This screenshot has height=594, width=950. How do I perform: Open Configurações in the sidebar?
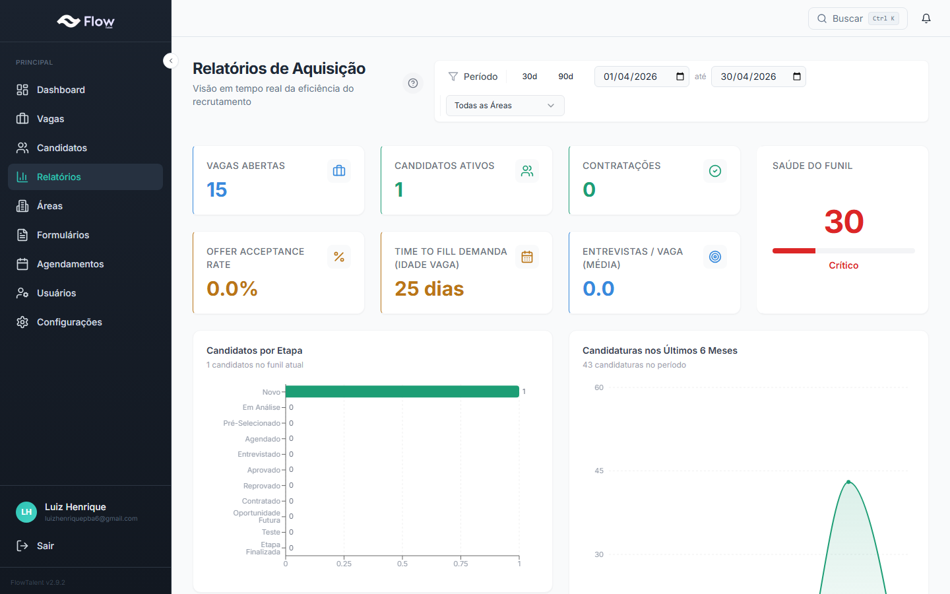coord(69,322)
